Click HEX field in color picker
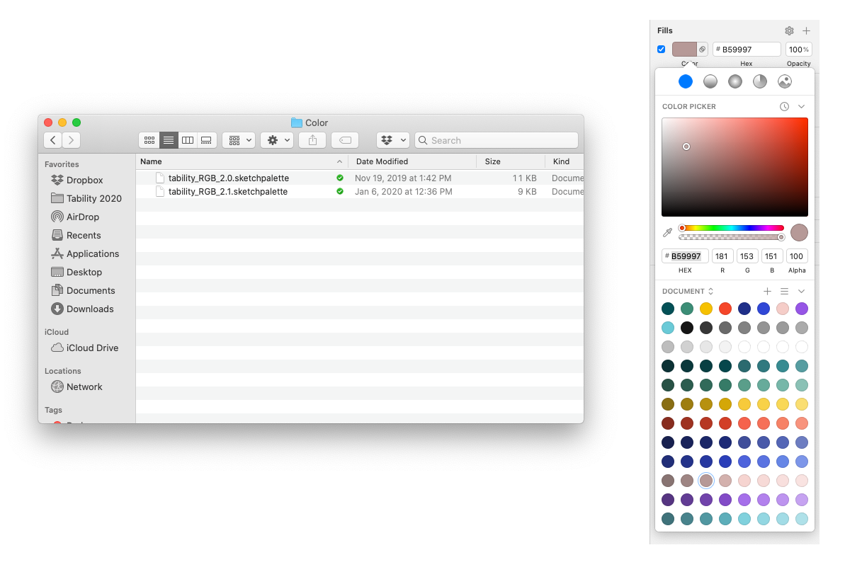 685,256
